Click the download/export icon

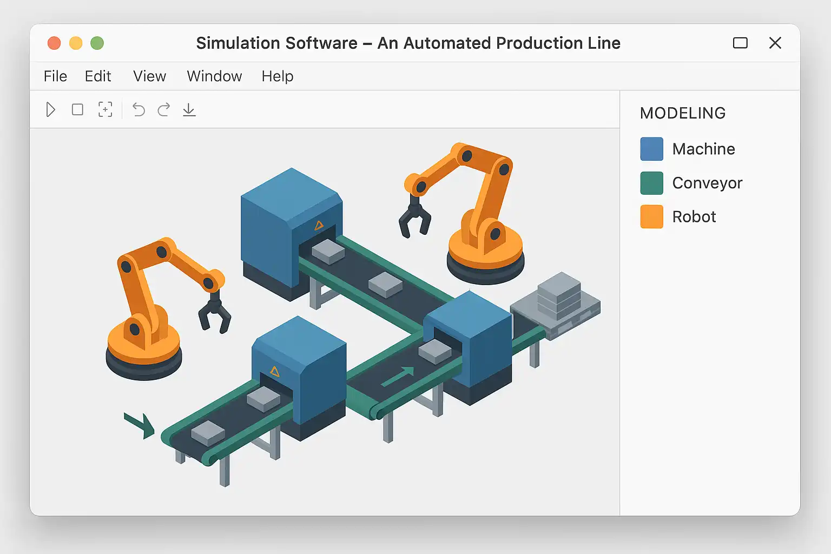[189, 110]
